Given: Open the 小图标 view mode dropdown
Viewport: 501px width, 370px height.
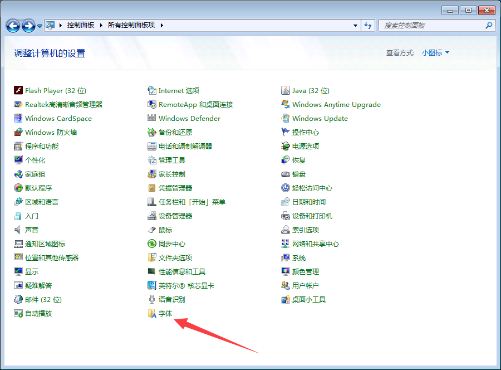Looking at the screenshot, I should click(435, 53).
